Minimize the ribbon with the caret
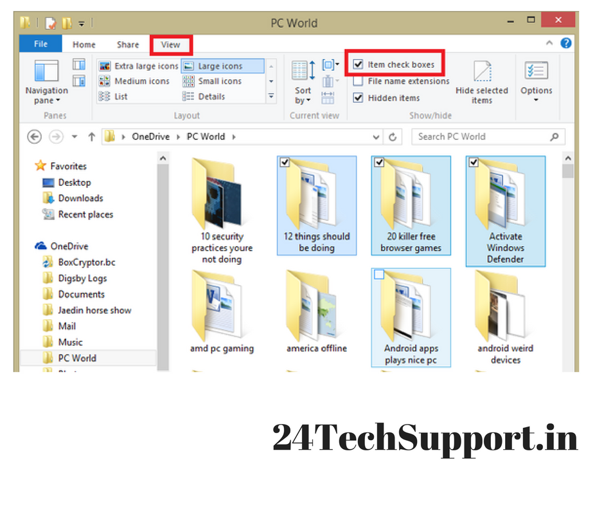Screen dimensions: 604x507 point(549,43)
